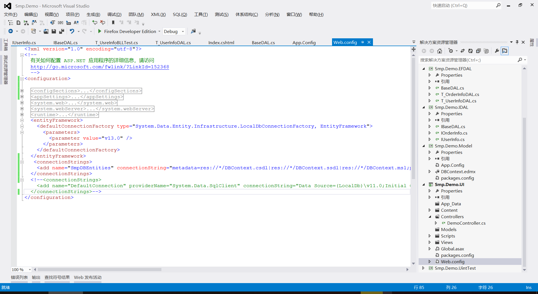Open Properties wrench icon in Solution Explorer
The width and height of the screenshot is (538, 294).
(x=497, y=51)
